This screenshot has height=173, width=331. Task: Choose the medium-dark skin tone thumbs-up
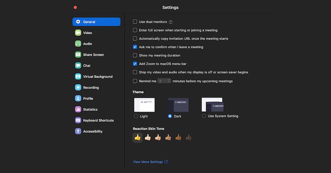click(x=178, y=138)
